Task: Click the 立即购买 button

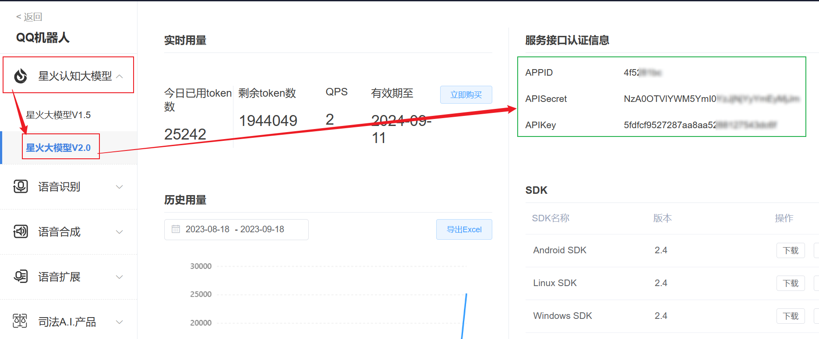Action: (466, 95)
